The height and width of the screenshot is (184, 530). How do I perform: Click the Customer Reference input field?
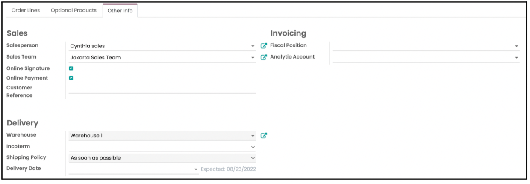click(x=162, y=88)
